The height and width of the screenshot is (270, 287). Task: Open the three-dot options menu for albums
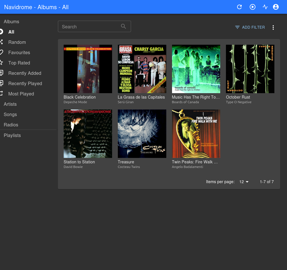[x=273, y=28]
